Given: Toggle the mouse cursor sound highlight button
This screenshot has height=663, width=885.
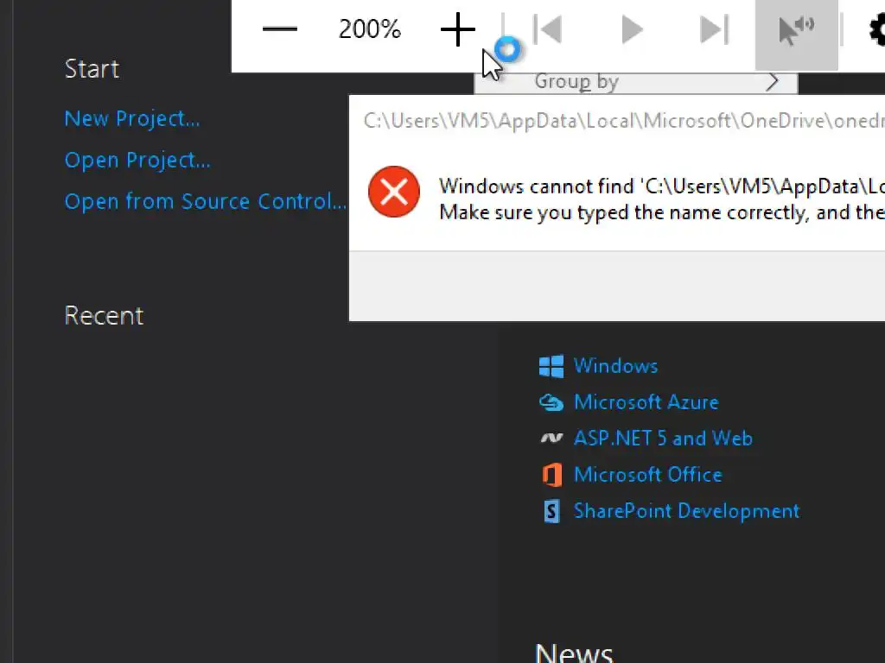Looking at the screenshot, I should (796, 30).
